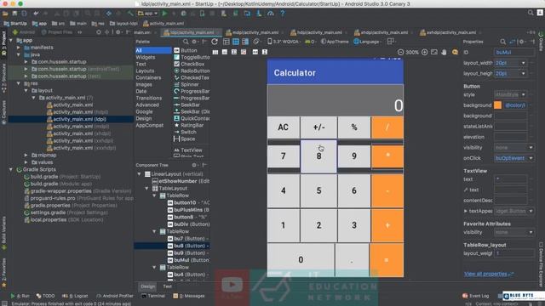
Task: Open the layout_height dropdown
Action: (523, 74)
